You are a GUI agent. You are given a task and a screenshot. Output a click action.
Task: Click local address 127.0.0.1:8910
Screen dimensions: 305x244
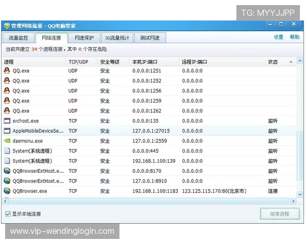150,181
